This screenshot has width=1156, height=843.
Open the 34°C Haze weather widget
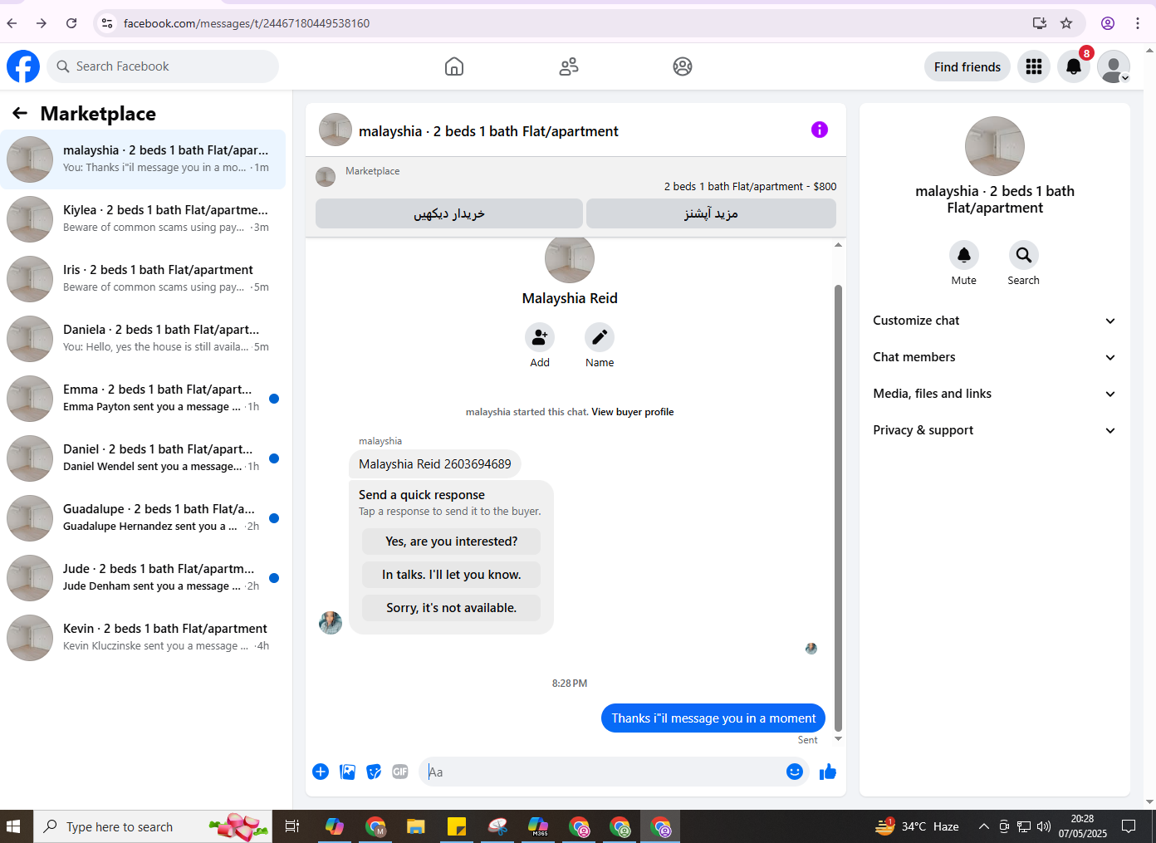coord(917,826)
